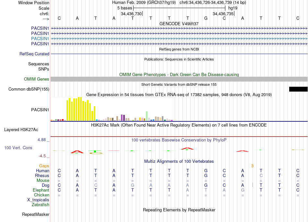Image resolution: width=308 pixels, height=222 pixels.
Task: Click the Elephant species row label
Action: (x=41, y=190)
